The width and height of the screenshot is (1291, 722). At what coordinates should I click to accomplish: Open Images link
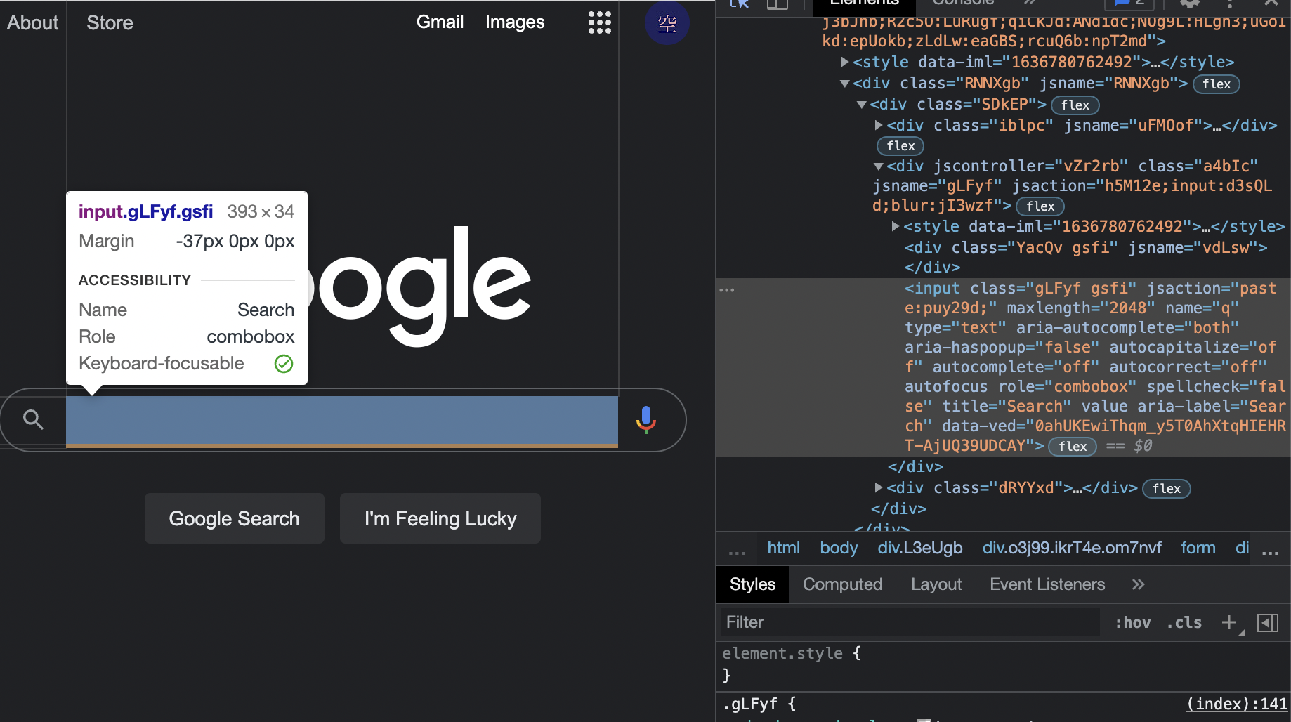click(515, 22)
